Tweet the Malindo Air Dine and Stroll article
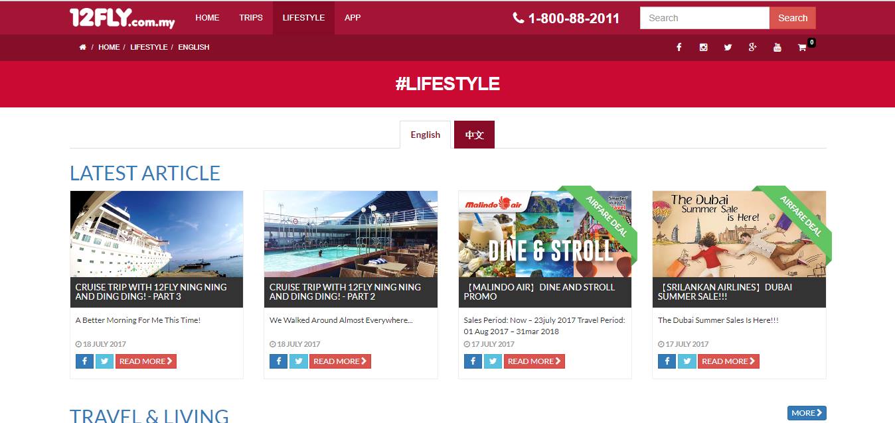 (493, 361)
